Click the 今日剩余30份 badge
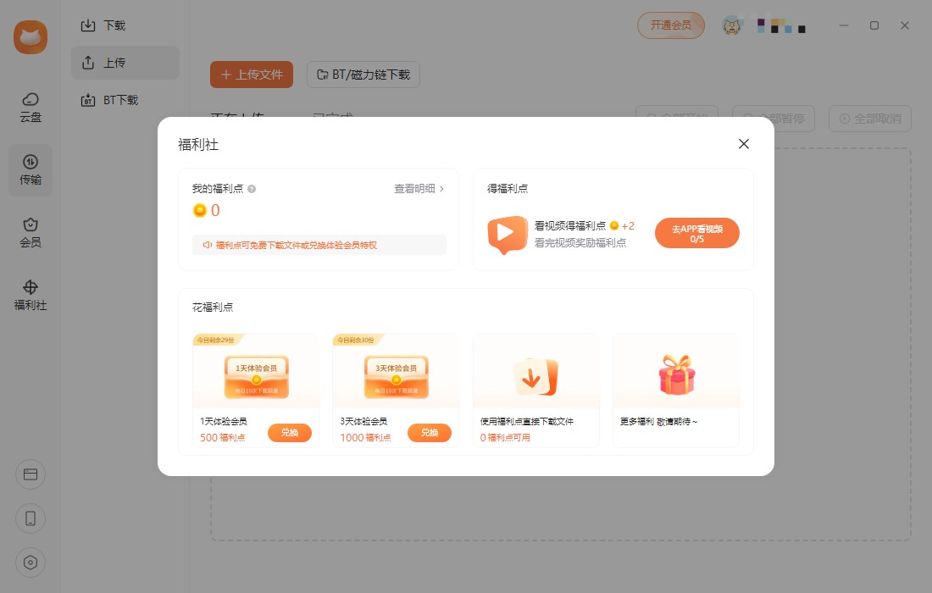The width and height of the screenshot is (932, 593). tap(357, 340)
